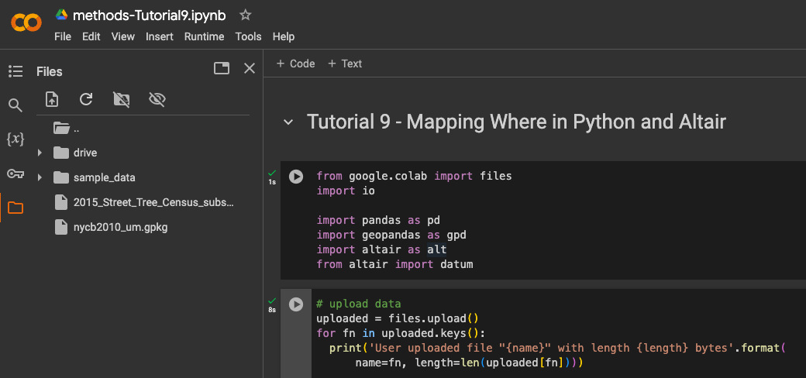Expand the sample_data folder
Image resolution: width=806 pixels, height=378 pixels.
pos(40,177)
